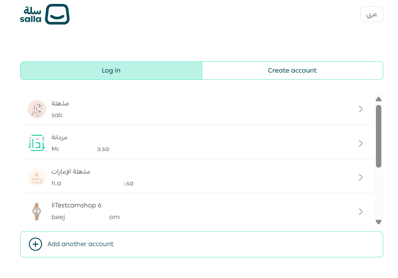Expand the liTestcamshop 6 chevron
This screenshot has width=398, height=278.
tap(361, 211)
